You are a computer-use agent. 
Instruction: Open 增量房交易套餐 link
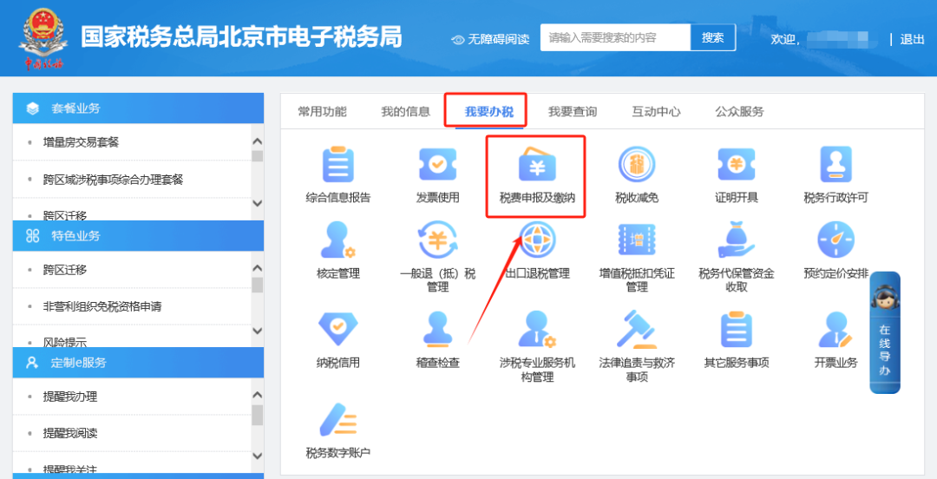pyautogui.click(x=81, y=142)
